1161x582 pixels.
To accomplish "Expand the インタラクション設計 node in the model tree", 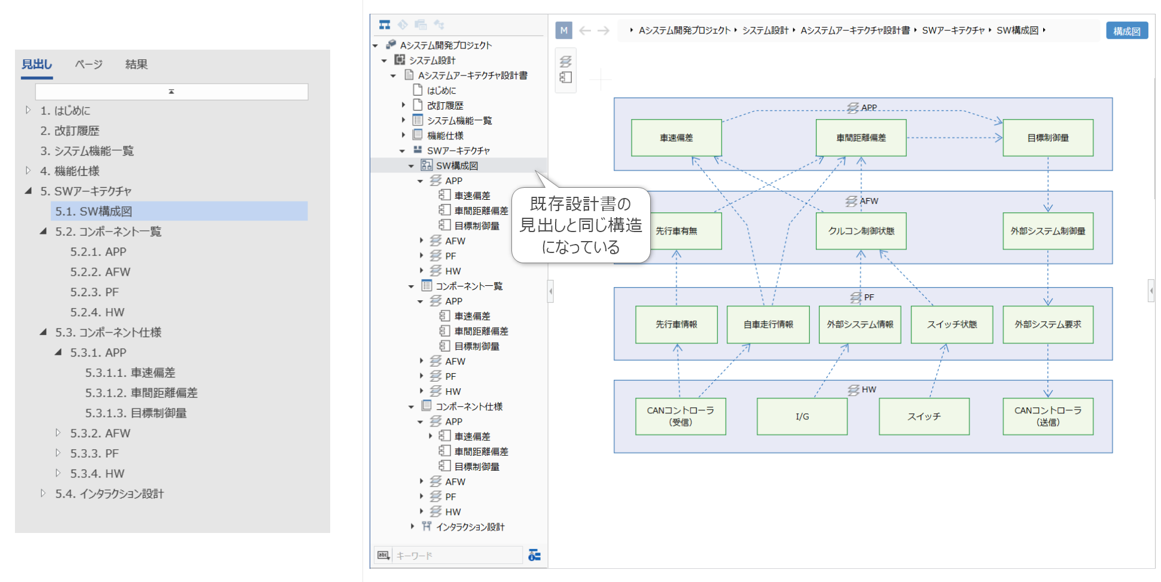I will (x=412, y=526).
